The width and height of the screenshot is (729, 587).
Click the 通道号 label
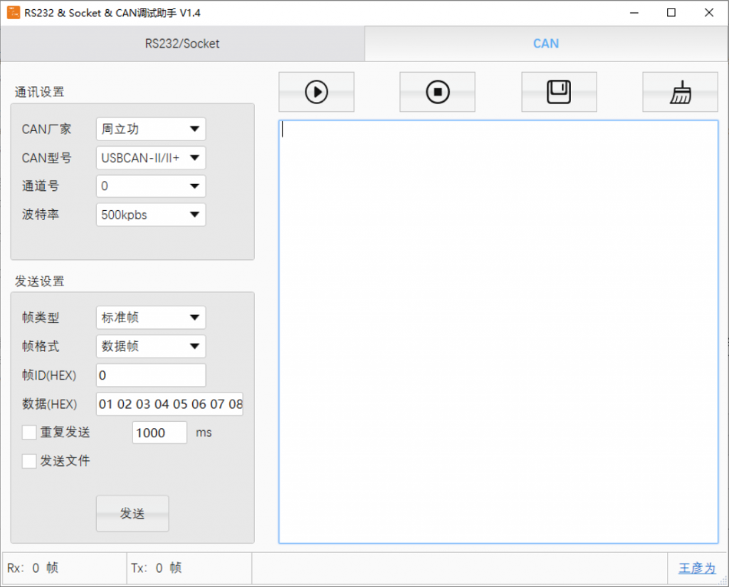[x=41, y=186]
